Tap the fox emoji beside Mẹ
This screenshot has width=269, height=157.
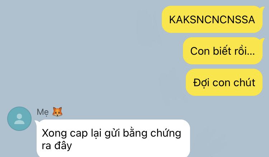[x=57, y=112]
